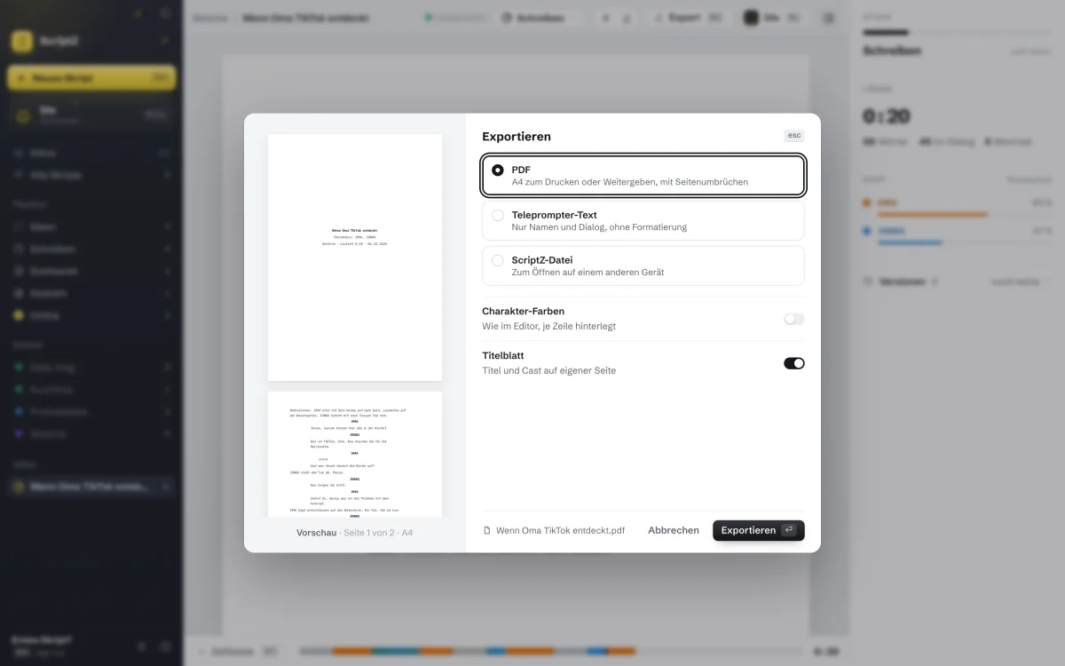1065x666 pixels.
Task: Click the 'Exportieren' dialog heading
Action: [x=517, y=137]
